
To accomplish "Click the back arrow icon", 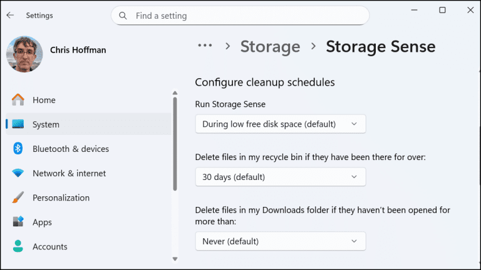I will (10, 16).
